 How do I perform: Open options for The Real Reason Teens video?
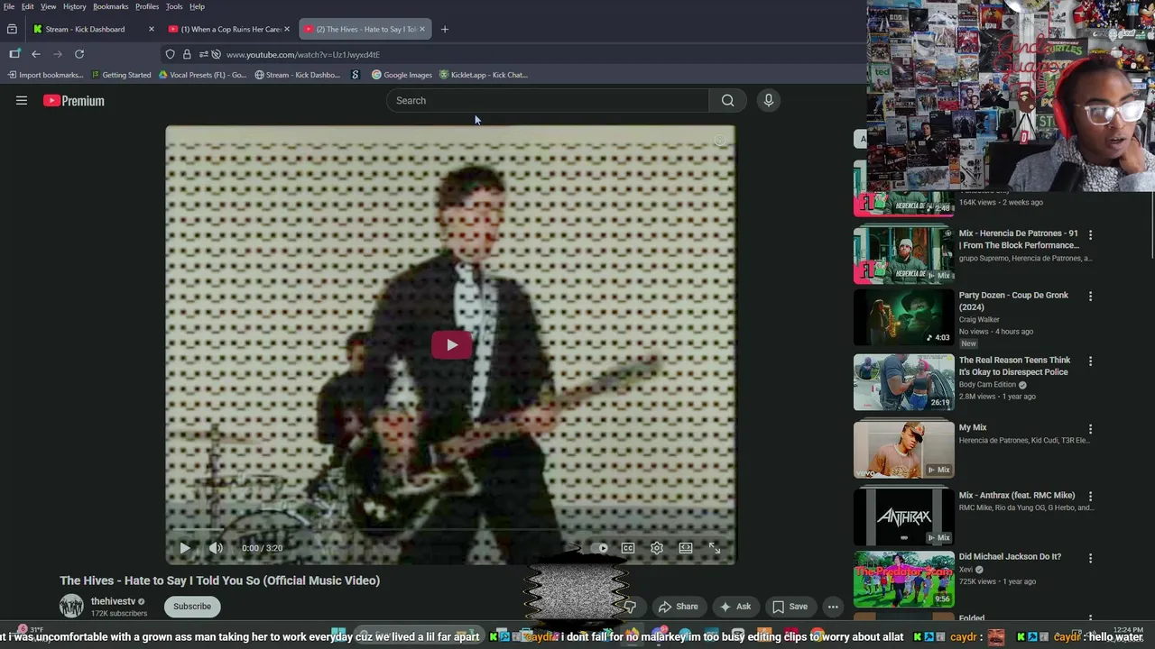point(1090,361)
